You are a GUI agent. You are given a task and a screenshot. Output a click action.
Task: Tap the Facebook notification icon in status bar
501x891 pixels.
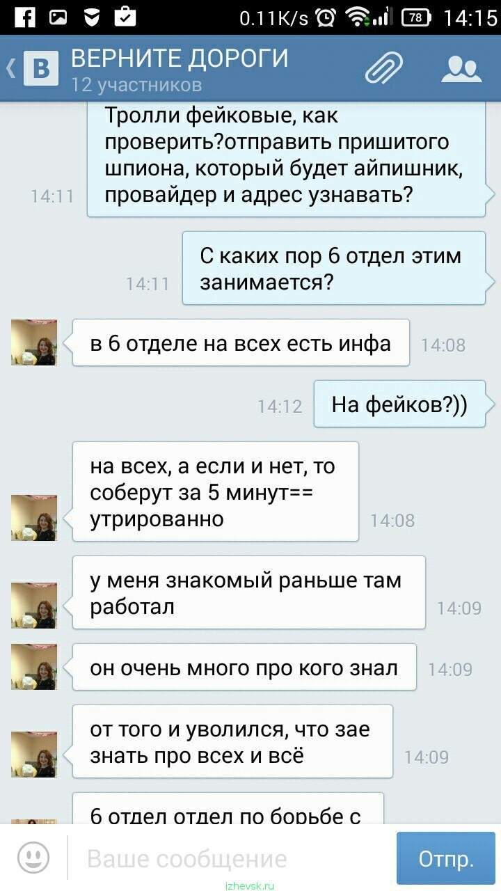(25, 16)
